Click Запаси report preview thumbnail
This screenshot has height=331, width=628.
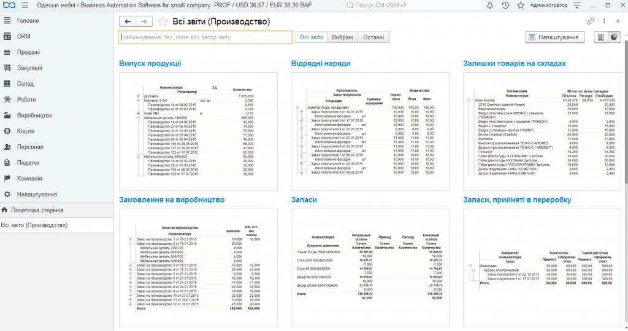tap(370, 268)
